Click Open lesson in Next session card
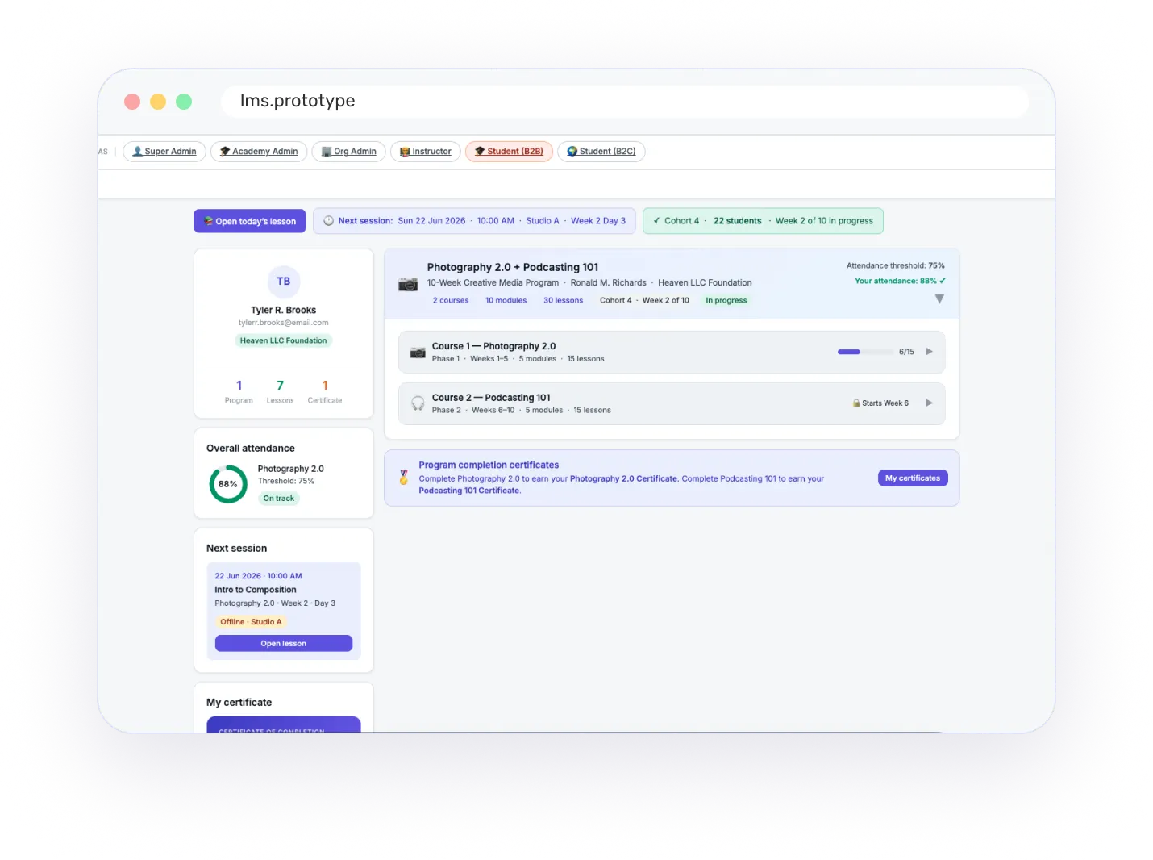The image size is (1153, 860). (x=284, y=644)
